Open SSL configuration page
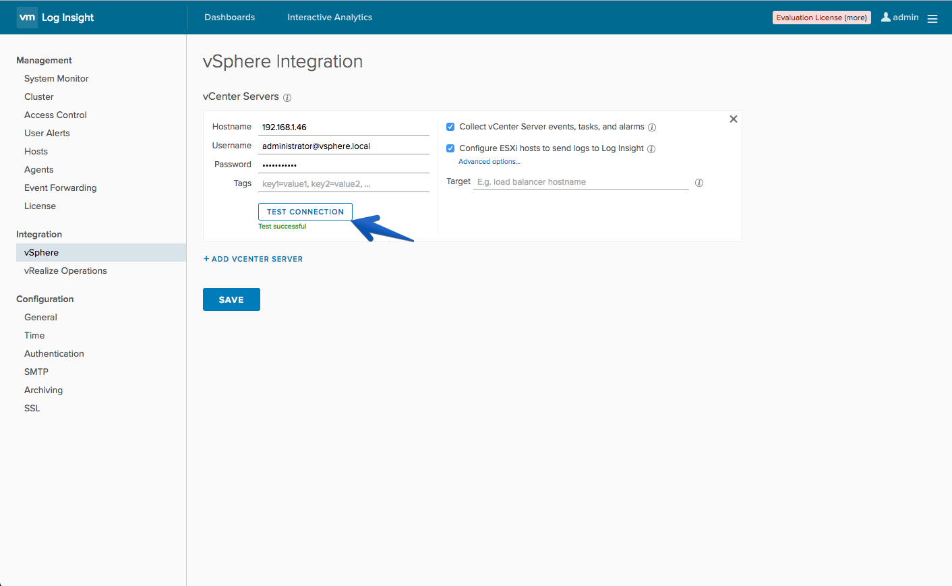The image size is (952, 586). [x=32, y=409]
